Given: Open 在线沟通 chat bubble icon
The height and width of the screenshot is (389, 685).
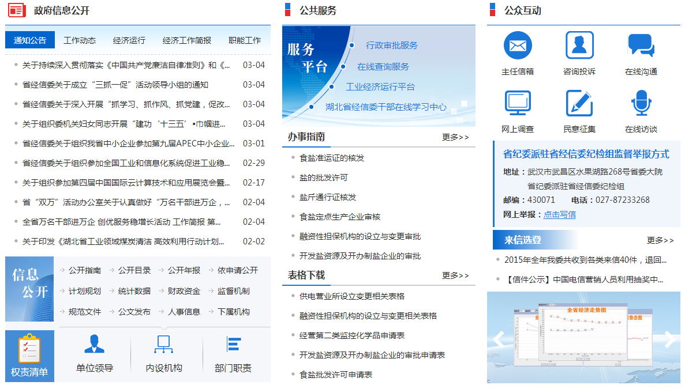Looking at the screenshot, I should pos(641,46).
